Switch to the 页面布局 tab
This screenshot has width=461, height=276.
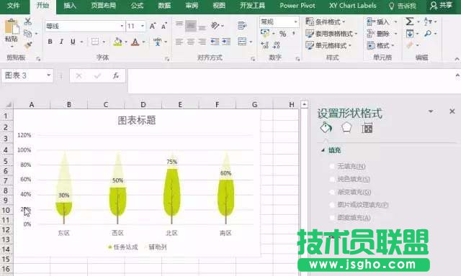click(x=103, y=6)
